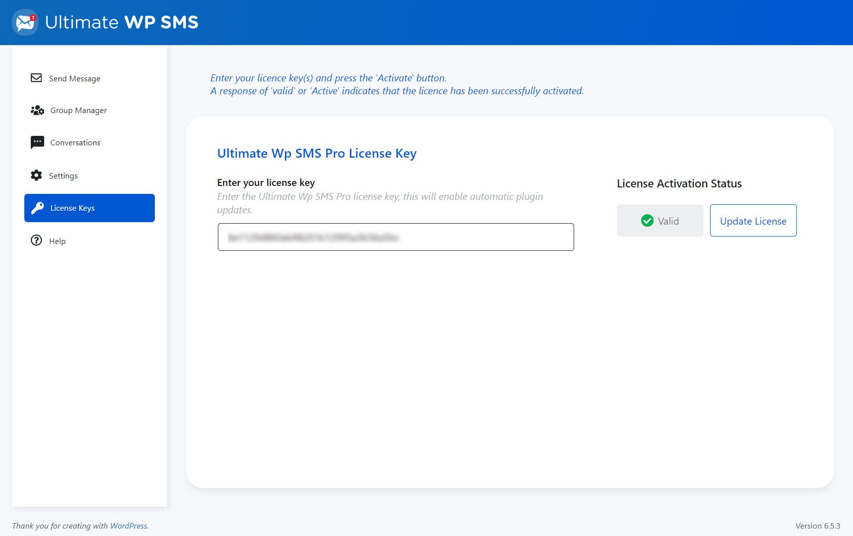The image size is (853, 536).
Task: Click the License Activation Status label
Action: click(679, 183)
